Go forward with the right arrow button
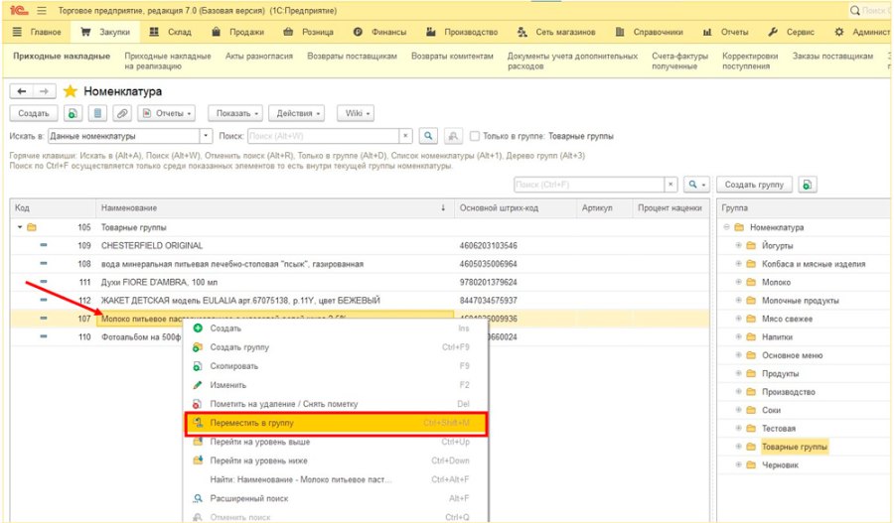Viewport: 894px width, 523px height. [44, 91]
